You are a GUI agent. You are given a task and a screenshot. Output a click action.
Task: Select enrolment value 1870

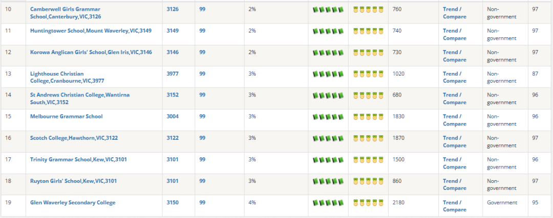[x=398, y=138]
